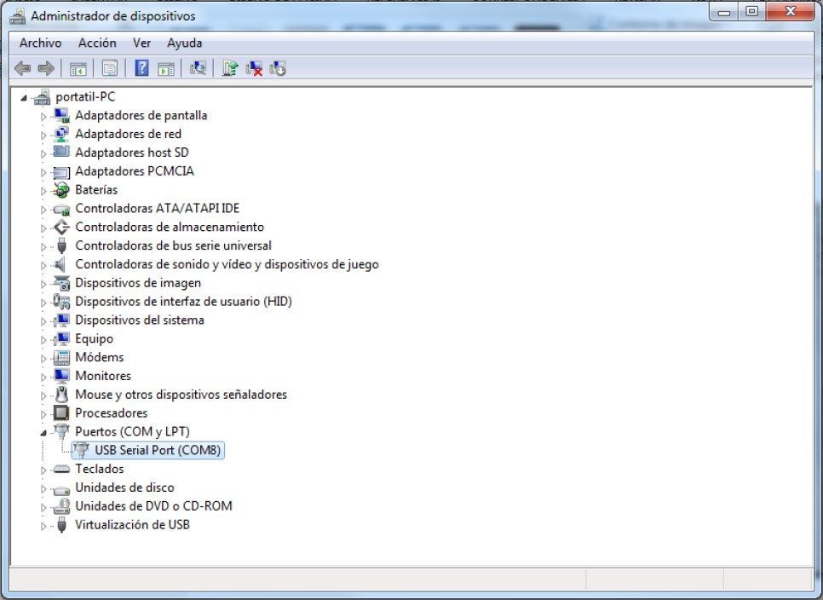Collapse the portatil-PC root node

tap(24, 98)
